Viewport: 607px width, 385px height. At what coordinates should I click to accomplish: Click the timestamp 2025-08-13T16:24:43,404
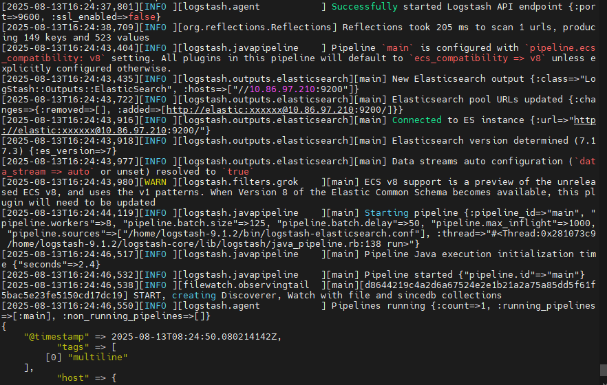pyautogui.click(x=70, y=48)
